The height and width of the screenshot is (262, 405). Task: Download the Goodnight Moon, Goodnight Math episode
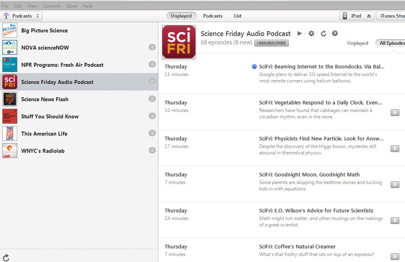tap(395, 185)
